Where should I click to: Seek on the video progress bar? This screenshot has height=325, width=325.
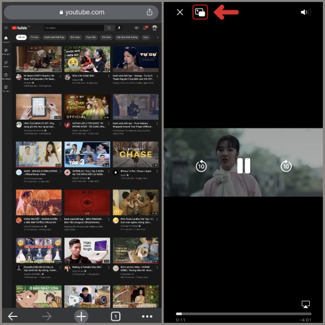pyautogui.click(x=244, y=314)
